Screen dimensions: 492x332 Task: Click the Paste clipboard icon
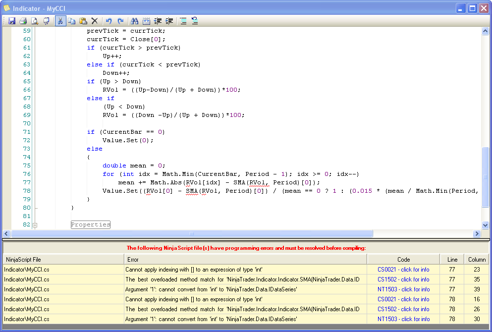[x=83, y=21]
